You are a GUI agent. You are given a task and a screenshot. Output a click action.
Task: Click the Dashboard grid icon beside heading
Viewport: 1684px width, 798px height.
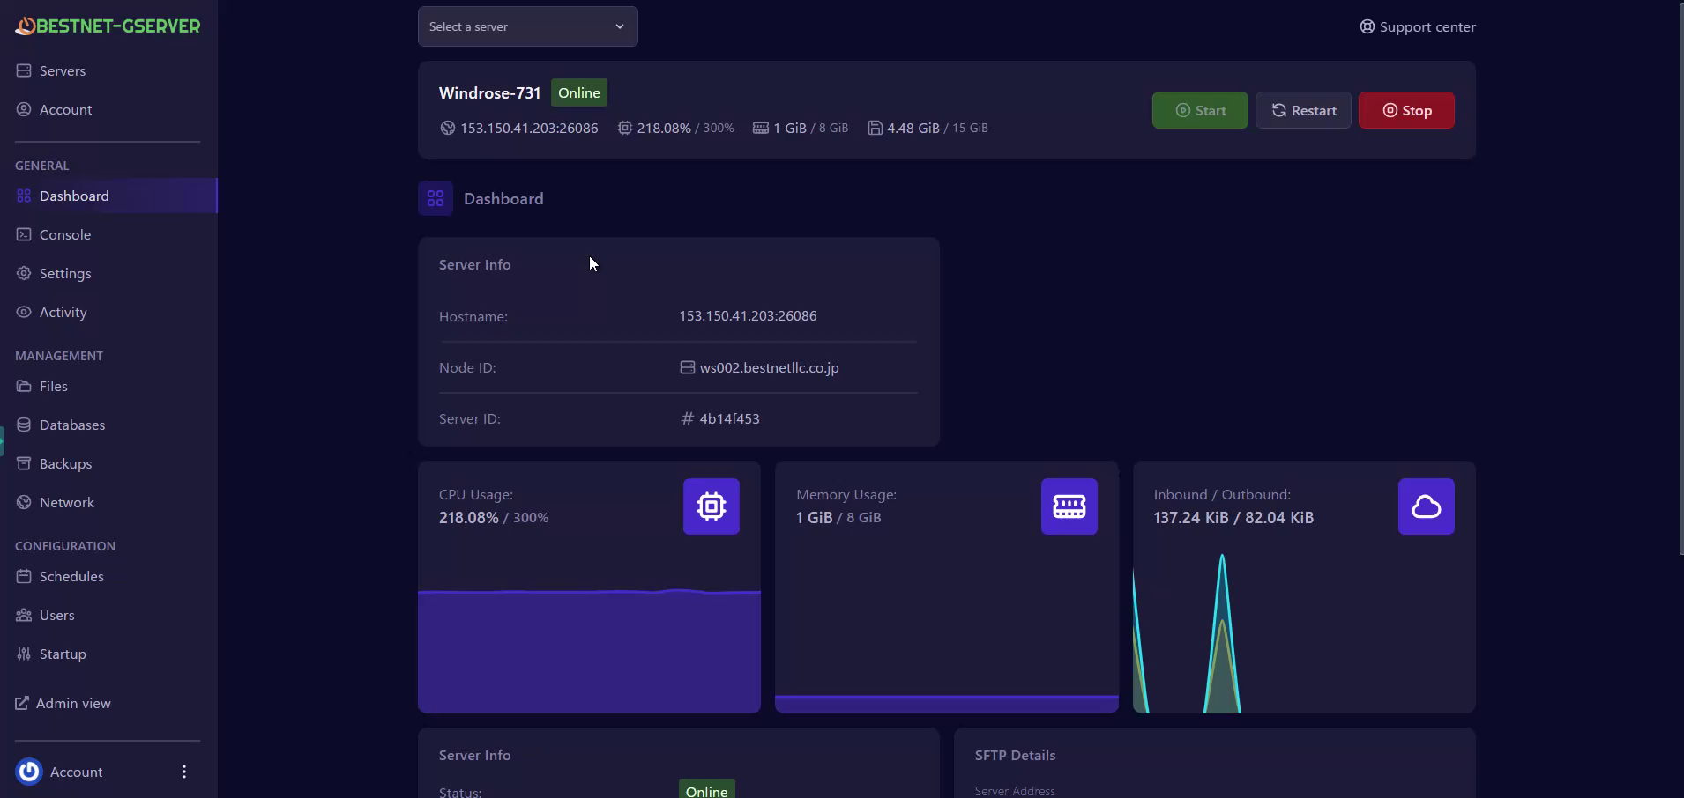click(436, 199)
